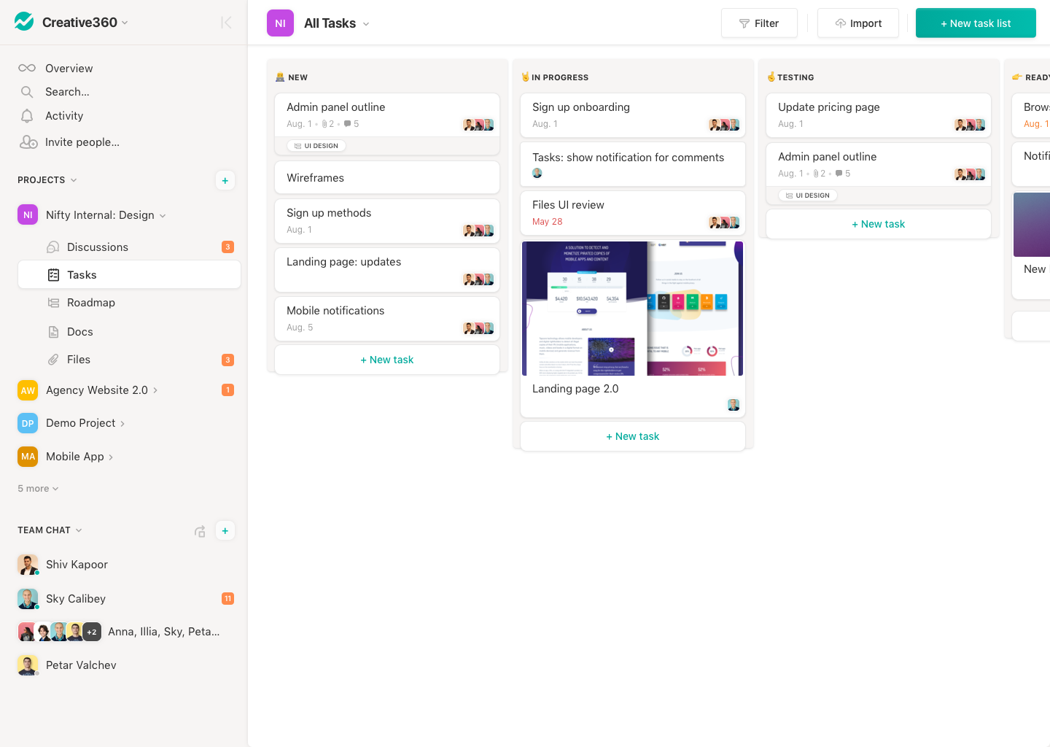Add new task in IN PROGRESS column
Viewport: 1050px width, 747px height.
coord(633,436)
